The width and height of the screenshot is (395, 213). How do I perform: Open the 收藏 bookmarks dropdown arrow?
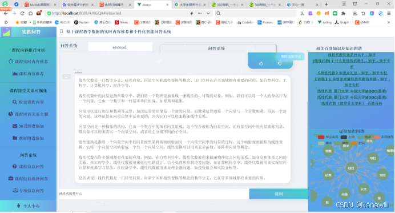(30, 22)
